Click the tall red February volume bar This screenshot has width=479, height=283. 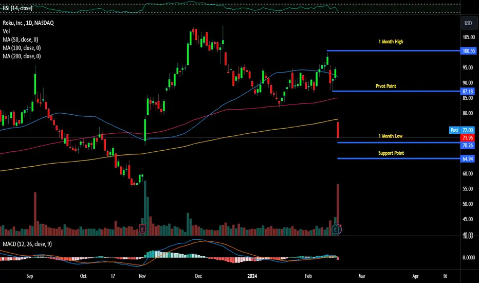[x=338, y=209]
